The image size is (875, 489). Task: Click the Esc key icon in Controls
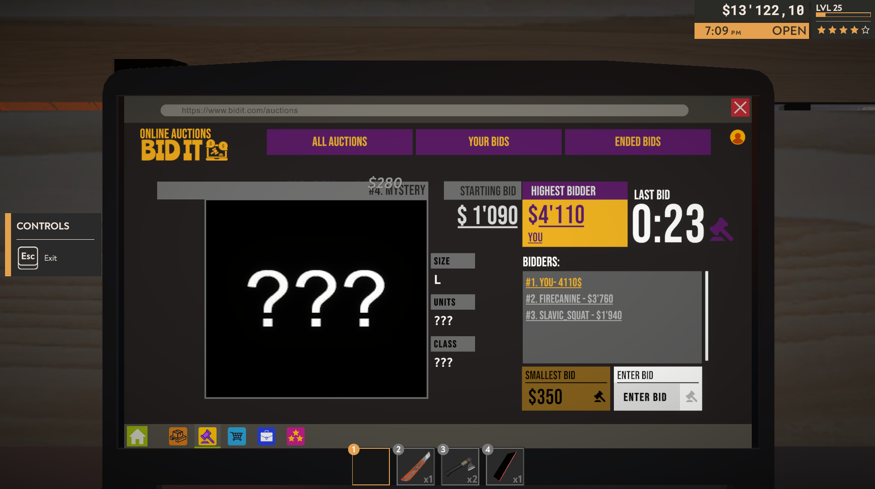28,258
